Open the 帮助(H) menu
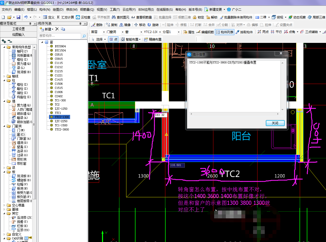 pyautogui.click(x=181, y=10)
